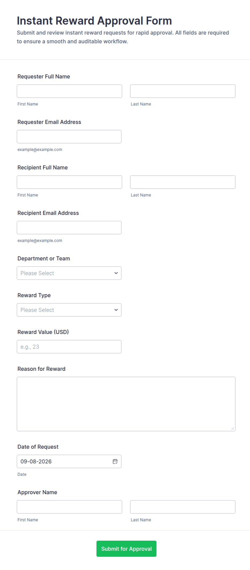Click the Date of Request field
Screen dimensions: 250x570
click(x=69, y=461)
